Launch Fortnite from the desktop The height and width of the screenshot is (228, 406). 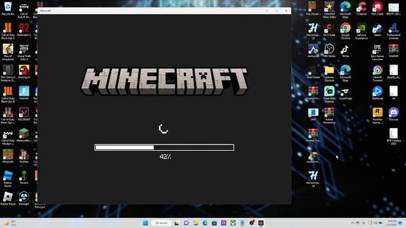[x=24, y=93]
